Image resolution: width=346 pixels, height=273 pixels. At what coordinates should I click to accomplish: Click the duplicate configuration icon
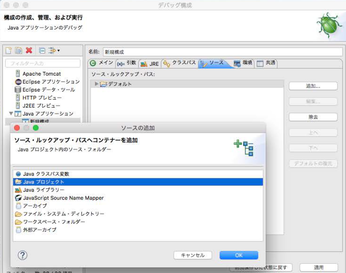(x=19, y=51)
